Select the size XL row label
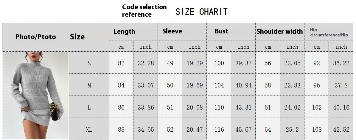The width and height of the screenshot is (356, 140). tap(89, 129)
